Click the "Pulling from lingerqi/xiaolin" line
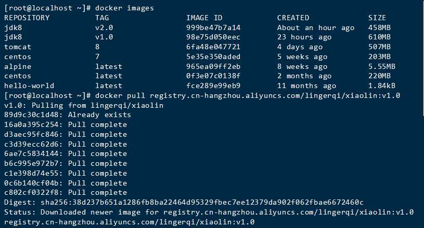 [83, 105]
